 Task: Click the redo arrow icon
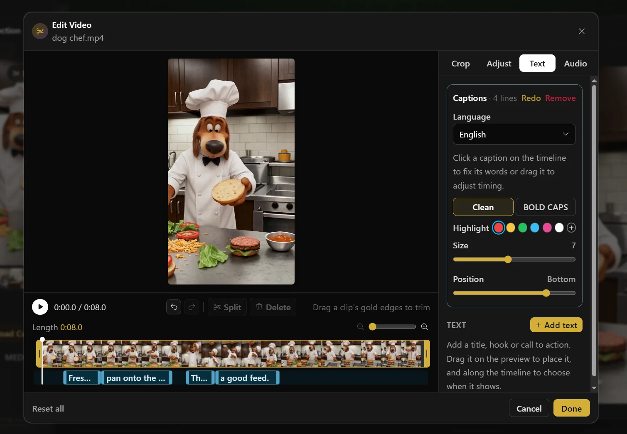[192, 307]
